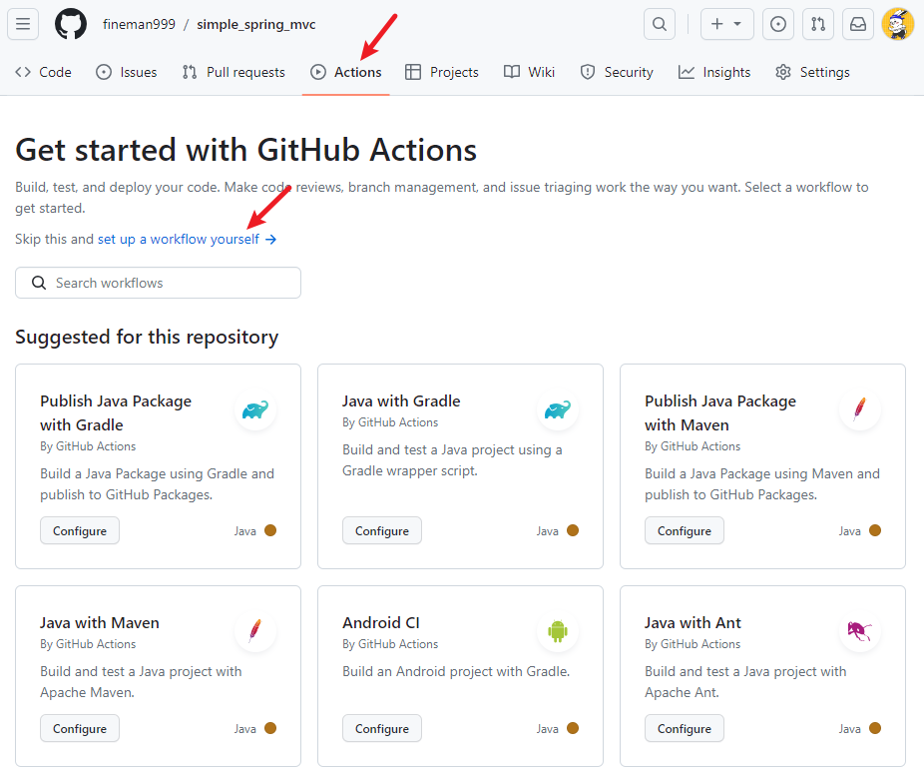Click the Projects tab table icon
Viewport: 924px width, 774px height.
(x=413, y=72)
